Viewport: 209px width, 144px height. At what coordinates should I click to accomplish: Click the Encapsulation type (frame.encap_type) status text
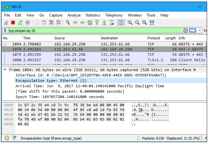coord(51,138)
